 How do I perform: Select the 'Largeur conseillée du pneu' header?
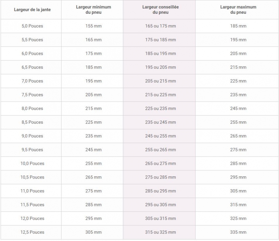tap(161, 10)
